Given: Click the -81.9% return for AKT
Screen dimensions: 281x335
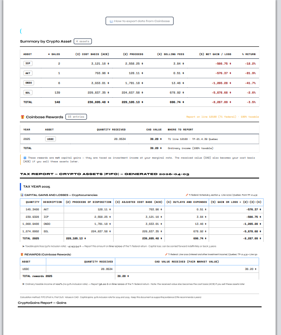Looking at the screenshot, I should pos(250,73).
